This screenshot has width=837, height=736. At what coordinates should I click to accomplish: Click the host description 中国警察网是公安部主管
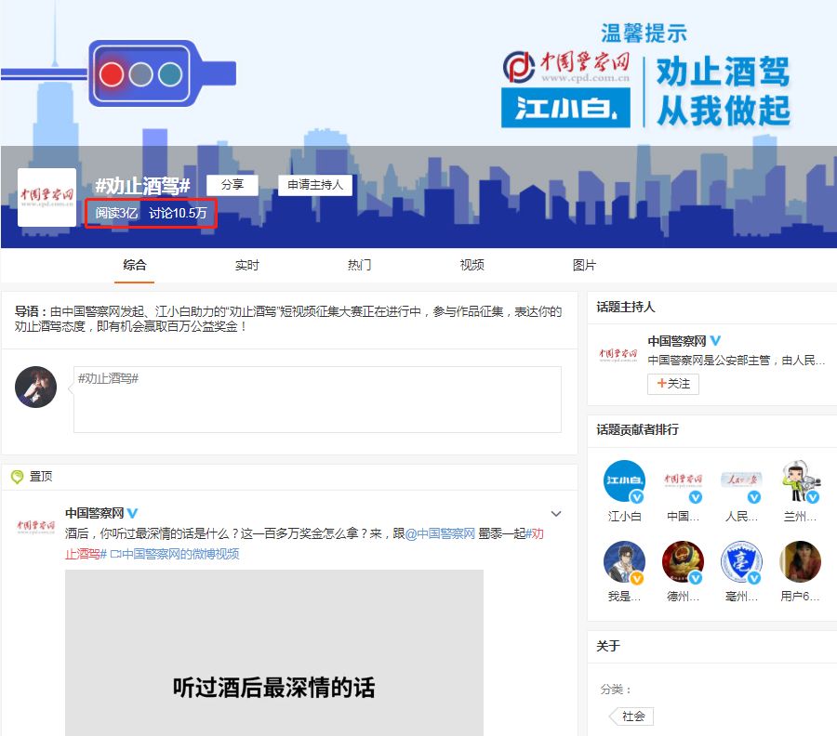tap(737, 361)
